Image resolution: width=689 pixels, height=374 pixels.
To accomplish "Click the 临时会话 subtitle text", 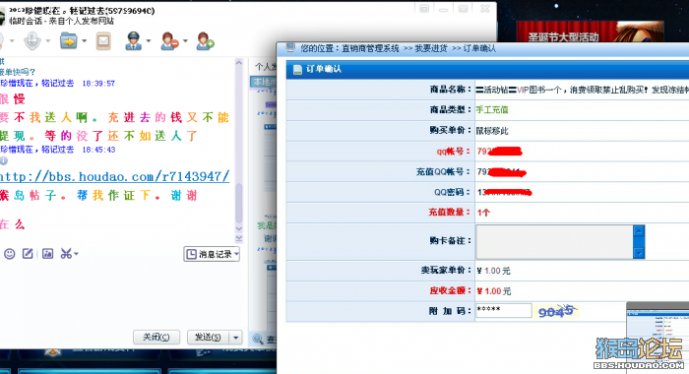I will pyautogui.click(x=61, y=21).
